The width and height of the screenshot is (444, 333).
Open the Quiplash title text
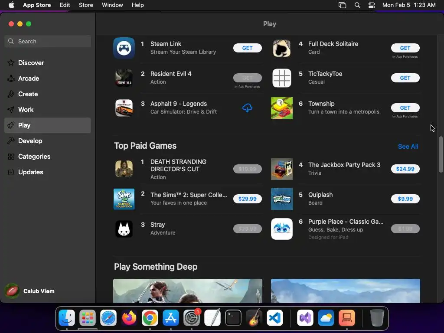click(x=320, y=195)
